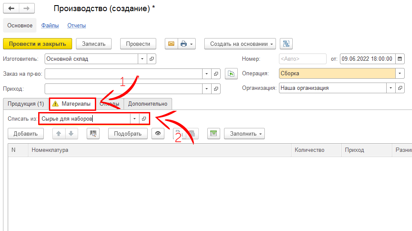This screenshot has height=231, width=412.
Task: Click the Добавить button
Action: pos(25,133)
